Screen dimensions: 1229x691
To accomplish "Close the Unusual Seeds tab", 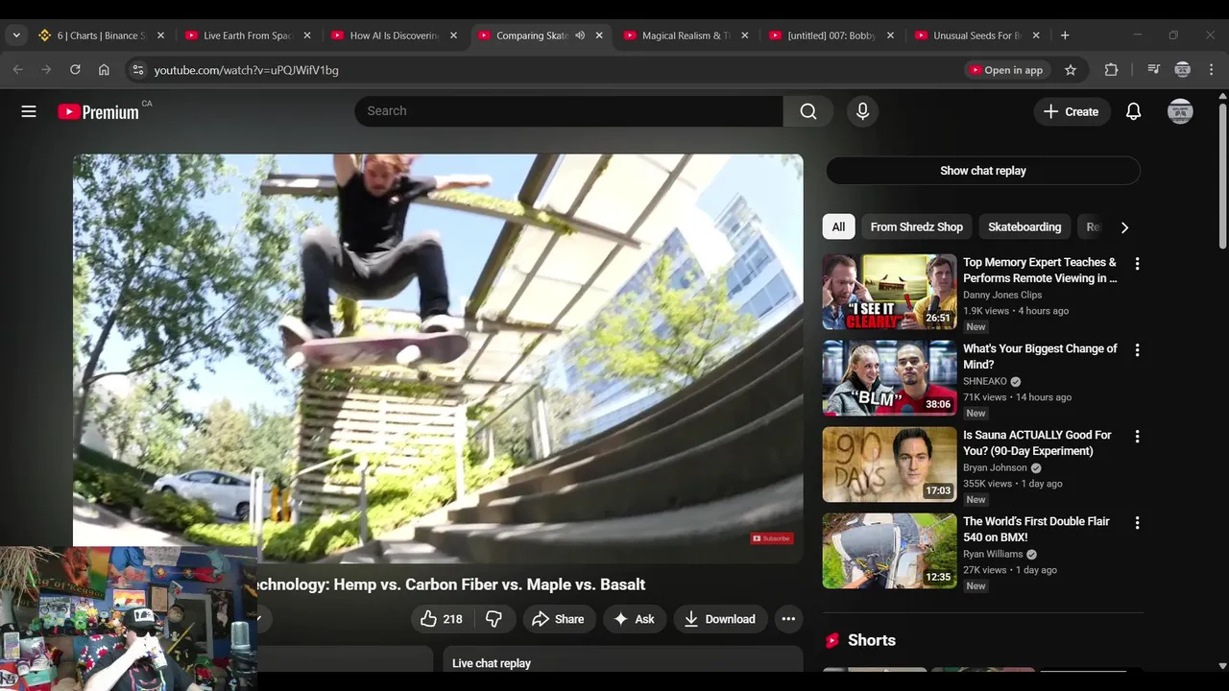I will click(1036, 36).
